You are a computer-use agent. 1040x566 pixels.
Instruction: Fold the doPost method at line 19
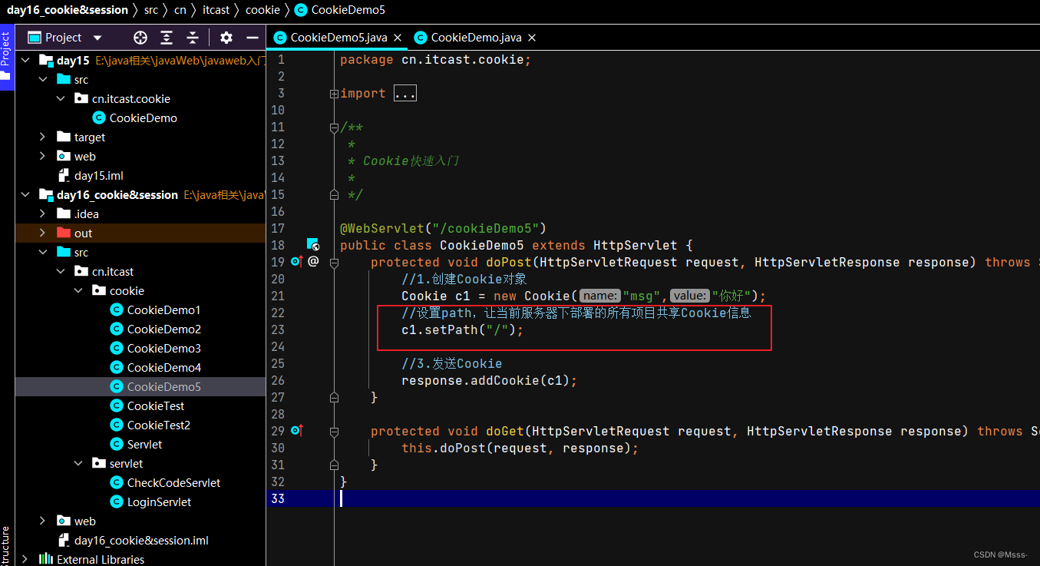(334, 263)
